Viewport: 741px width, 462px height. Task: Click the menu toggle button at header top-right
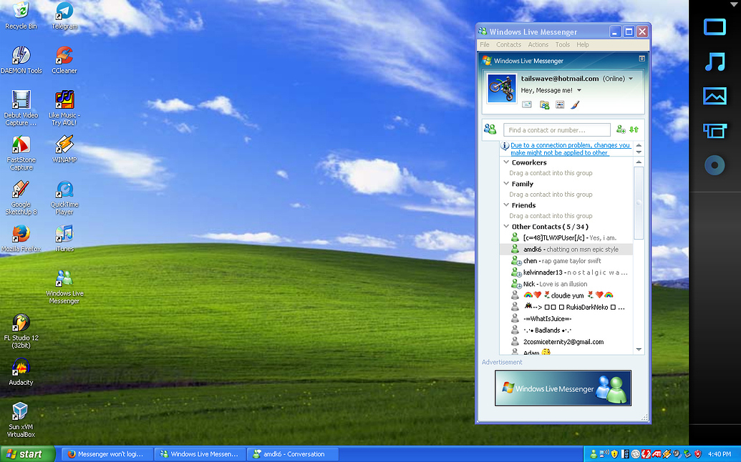click(x=641, y=59)
